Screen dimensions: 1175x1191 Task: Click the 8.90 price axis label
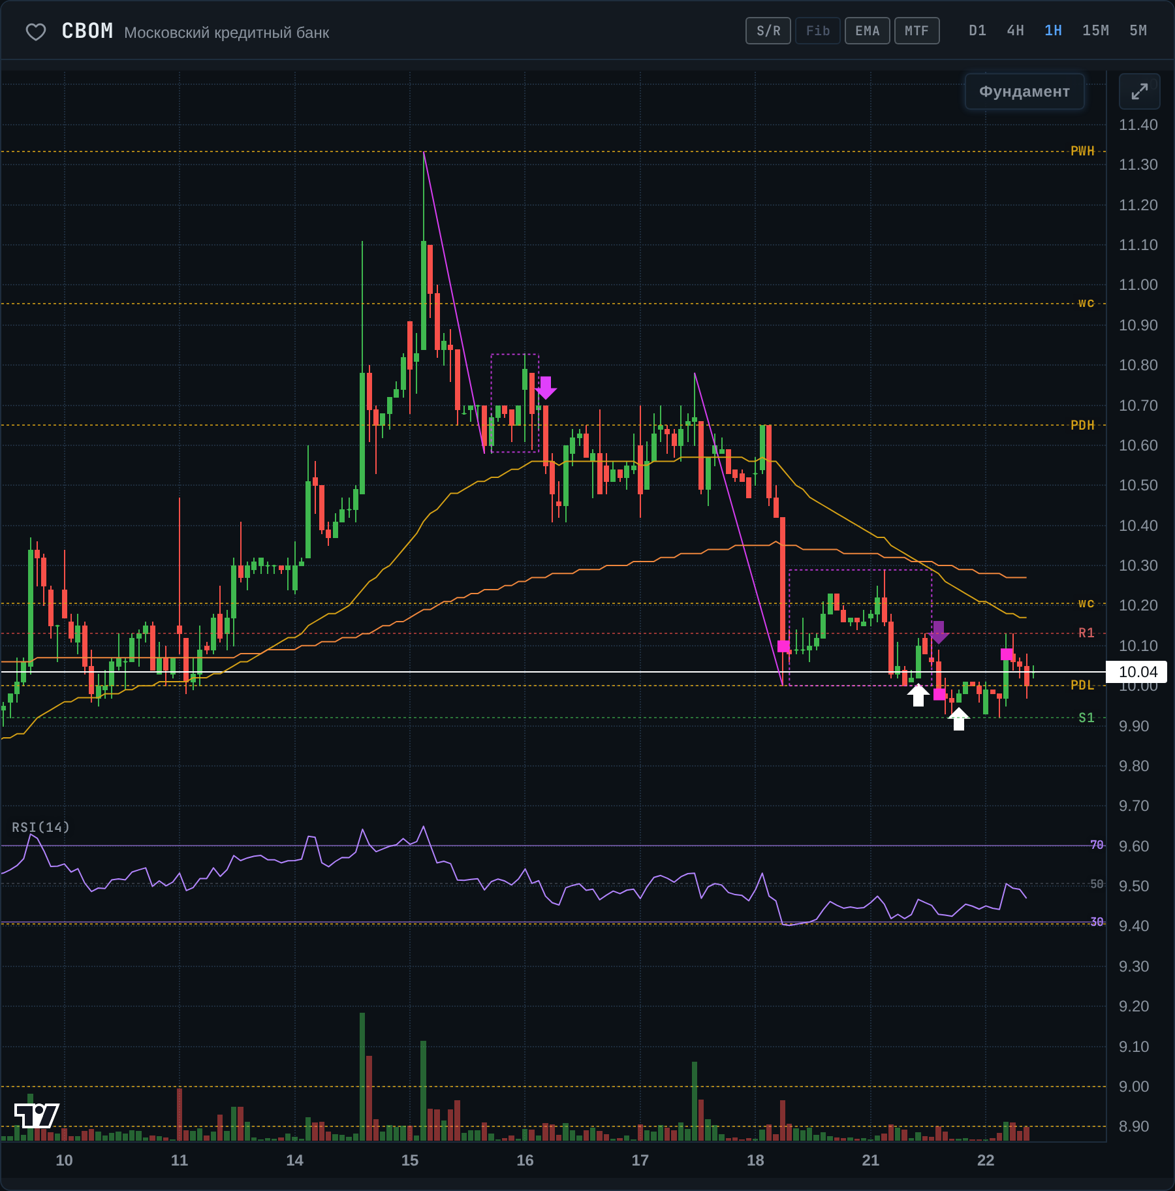[x=1134, y=1126]
